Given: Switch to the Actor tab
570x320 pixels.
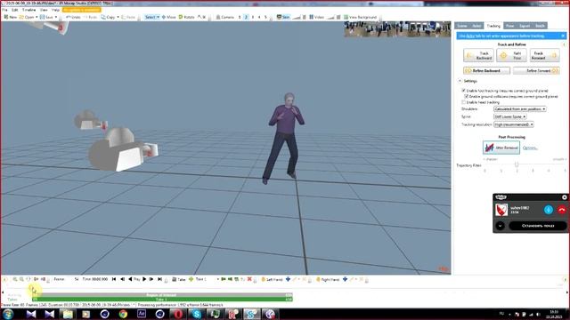Looking at the screenshot, I should tap(477, 26).
